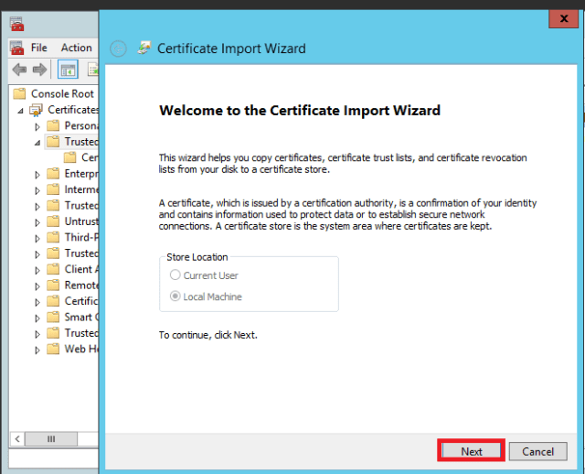The height and width of the screenshot is (474, 585).
Task: Click the Certificate Import Wizard title icon
Action: pyautogui.click(x=144, y=48)
